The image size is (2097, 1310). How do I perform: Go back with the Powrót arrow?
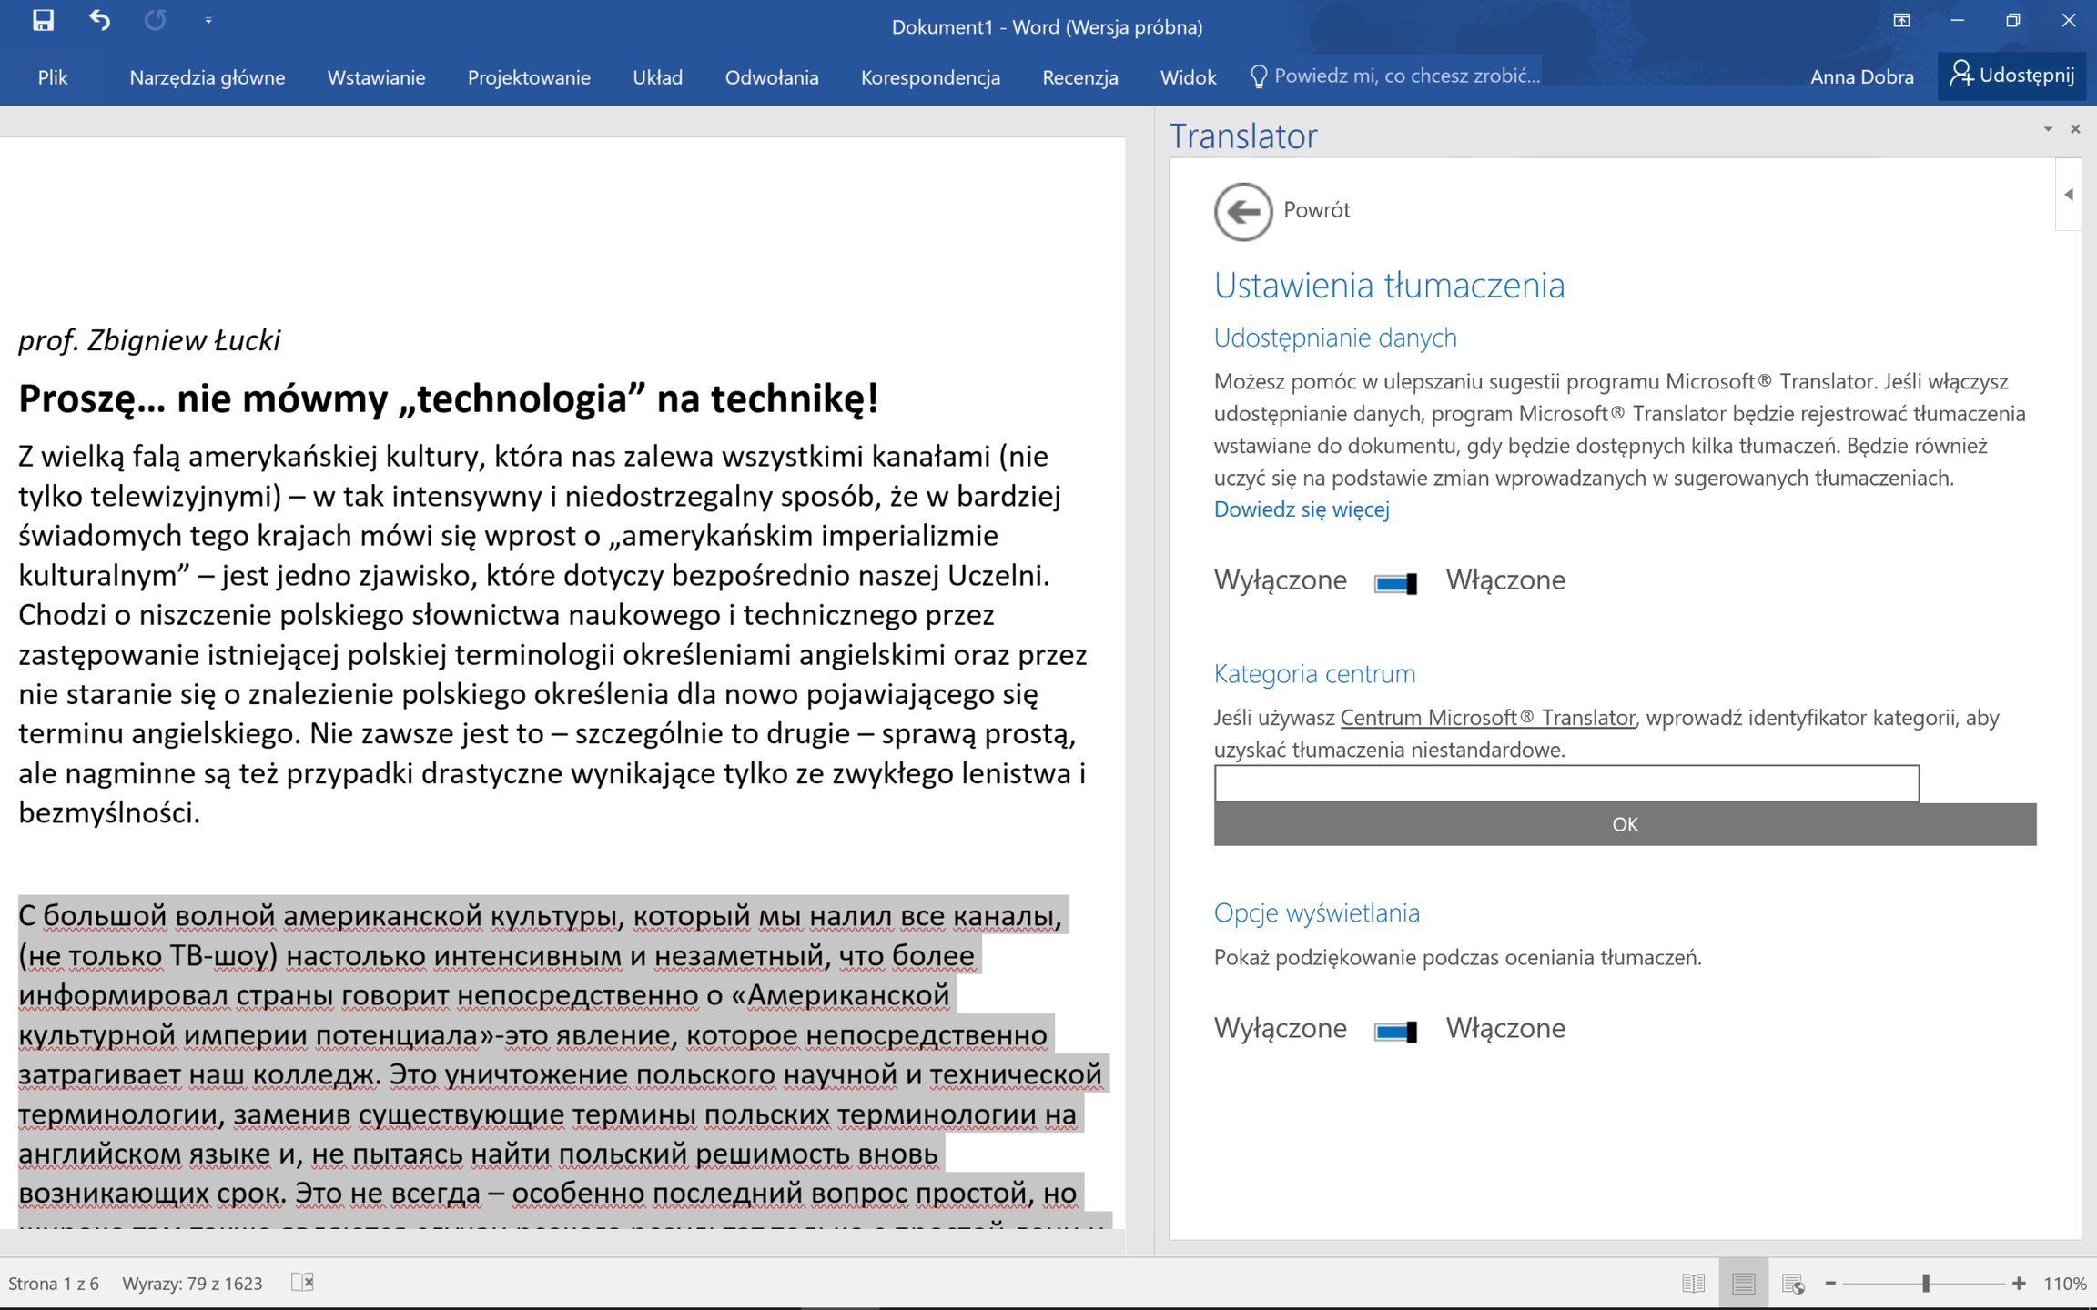tap(1242, 211)
